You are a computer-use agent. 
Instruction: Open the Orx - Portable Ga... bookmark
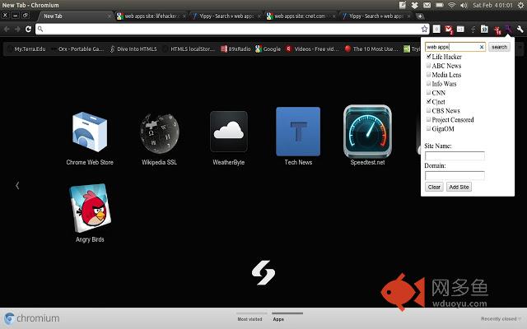[x=77, y=49]
